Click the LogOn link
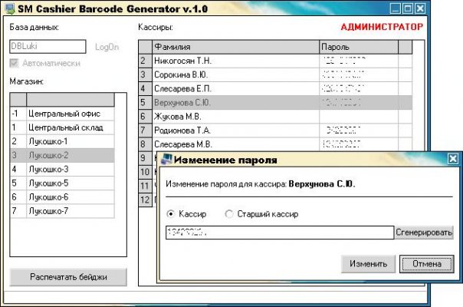 coord(107,47)
